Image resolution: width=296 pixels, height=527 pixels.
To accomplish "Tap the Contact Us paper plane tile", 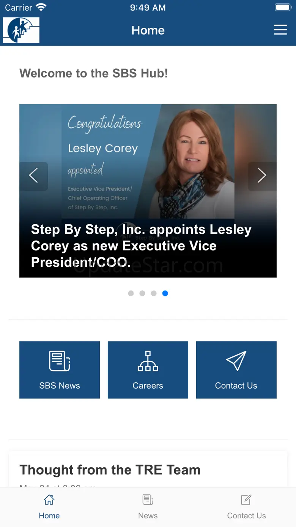I will (236, 370).
